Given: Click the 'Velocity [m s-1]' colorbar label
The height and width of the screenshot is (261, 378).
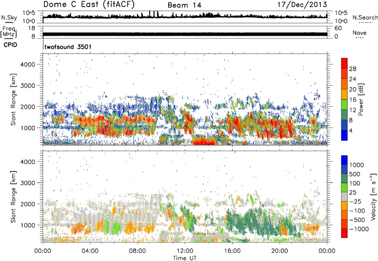Looking at the screenshot, I should (x=373, y=197).
